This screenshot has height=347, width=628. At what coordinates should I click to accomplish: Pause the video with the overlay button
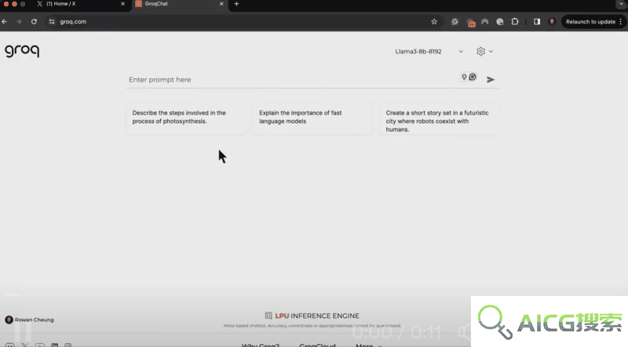coord(23,332)
